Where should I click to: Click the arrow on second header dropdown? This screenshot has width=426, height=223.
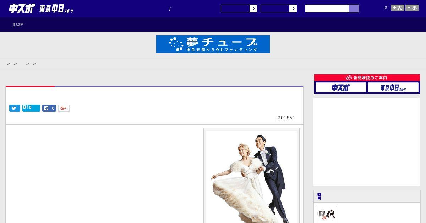point(293,8)
